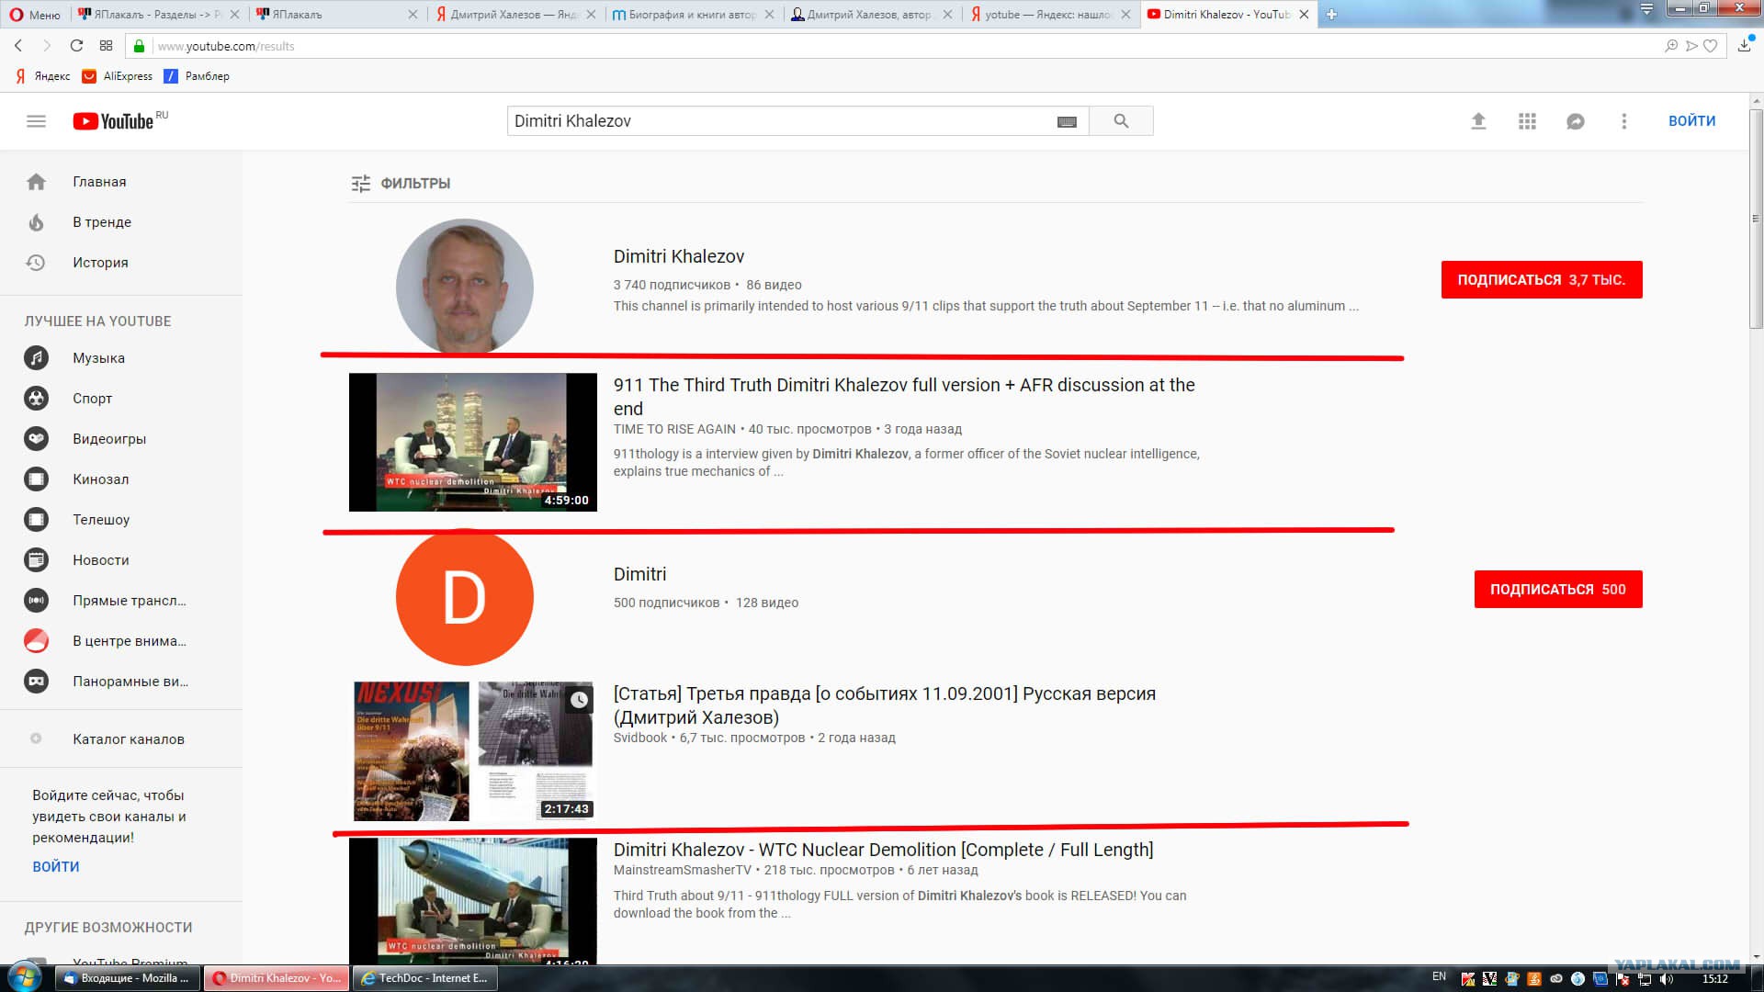Open the 2:17:43 Nexus video thumbnail
This screenshot has height=992, width=1764.
[x=473, y=751]
